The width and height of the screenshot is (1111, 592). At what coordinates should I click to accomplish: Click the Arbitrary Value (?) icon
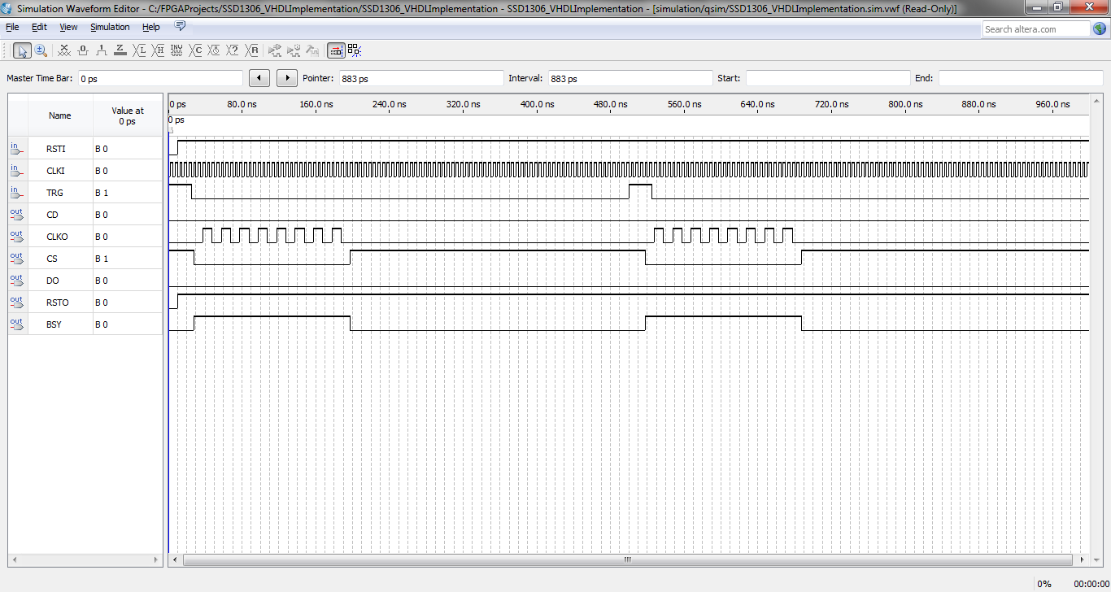tap(233, 50)
